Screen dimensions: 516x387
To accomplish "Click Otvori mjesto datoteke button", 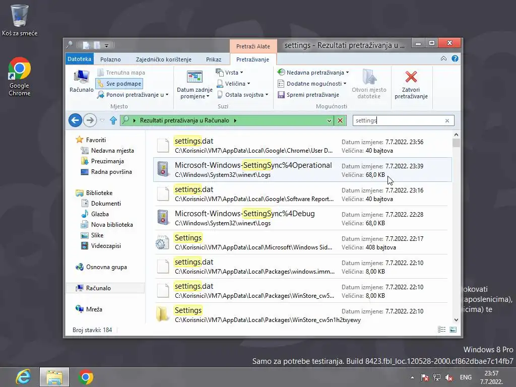I will 369,84.
